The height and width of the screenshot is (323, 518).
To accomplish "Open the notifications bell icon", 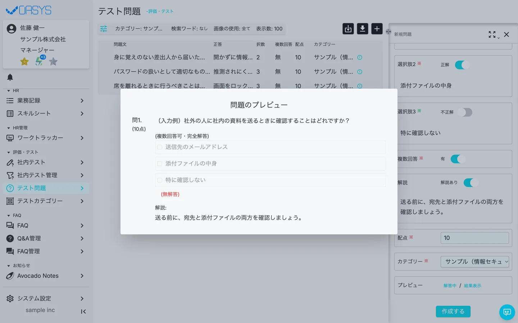I will pyautogui.click(x=10, y=77).
